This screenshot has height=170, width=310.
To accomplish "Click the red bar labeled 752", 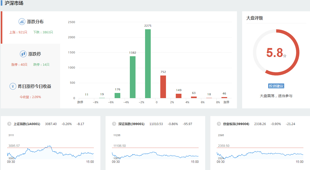I will (163, 87).
